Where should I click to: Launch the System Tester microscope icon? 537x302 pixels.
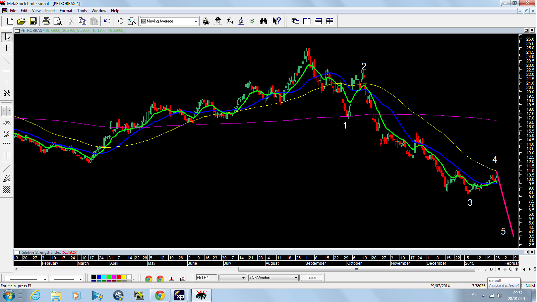pyautogui.click(x=241, y=21)
